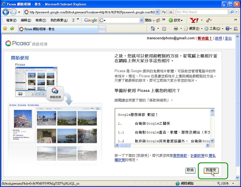Image resolution: width=241 pixels, height=187 pixels.
Task: Click the red cannery building album thumbnail
Action: pos(23,119)
